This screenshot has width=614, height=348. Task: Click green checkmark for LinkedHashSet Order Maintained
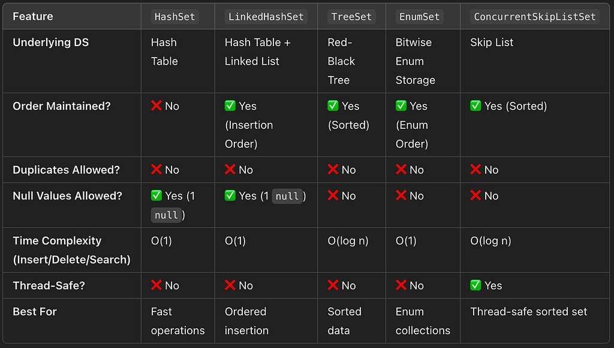point(230,105)
